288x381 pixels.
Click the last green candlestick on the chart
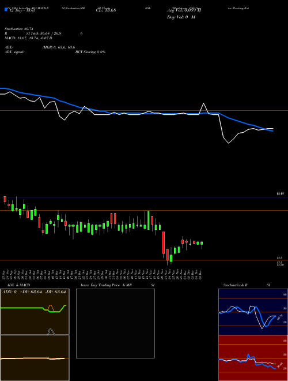(202, 243)
